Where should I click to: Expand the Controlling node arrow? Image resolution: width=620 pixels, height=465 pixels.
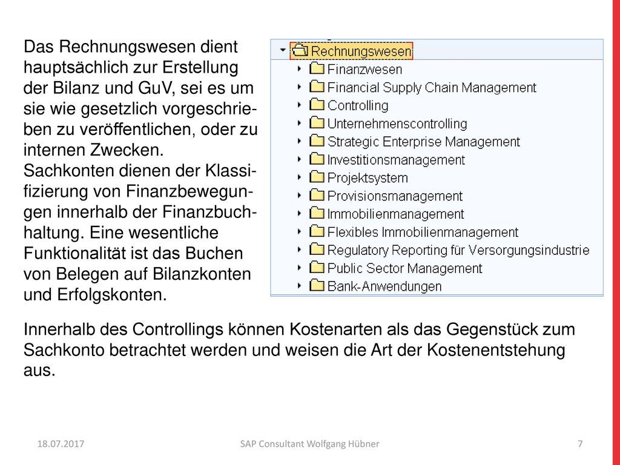(299, 105)
